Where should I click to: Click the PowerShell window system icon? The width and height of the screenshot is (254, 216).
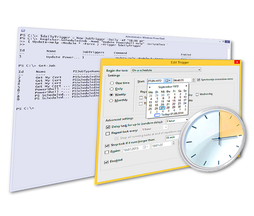[23, 31]
